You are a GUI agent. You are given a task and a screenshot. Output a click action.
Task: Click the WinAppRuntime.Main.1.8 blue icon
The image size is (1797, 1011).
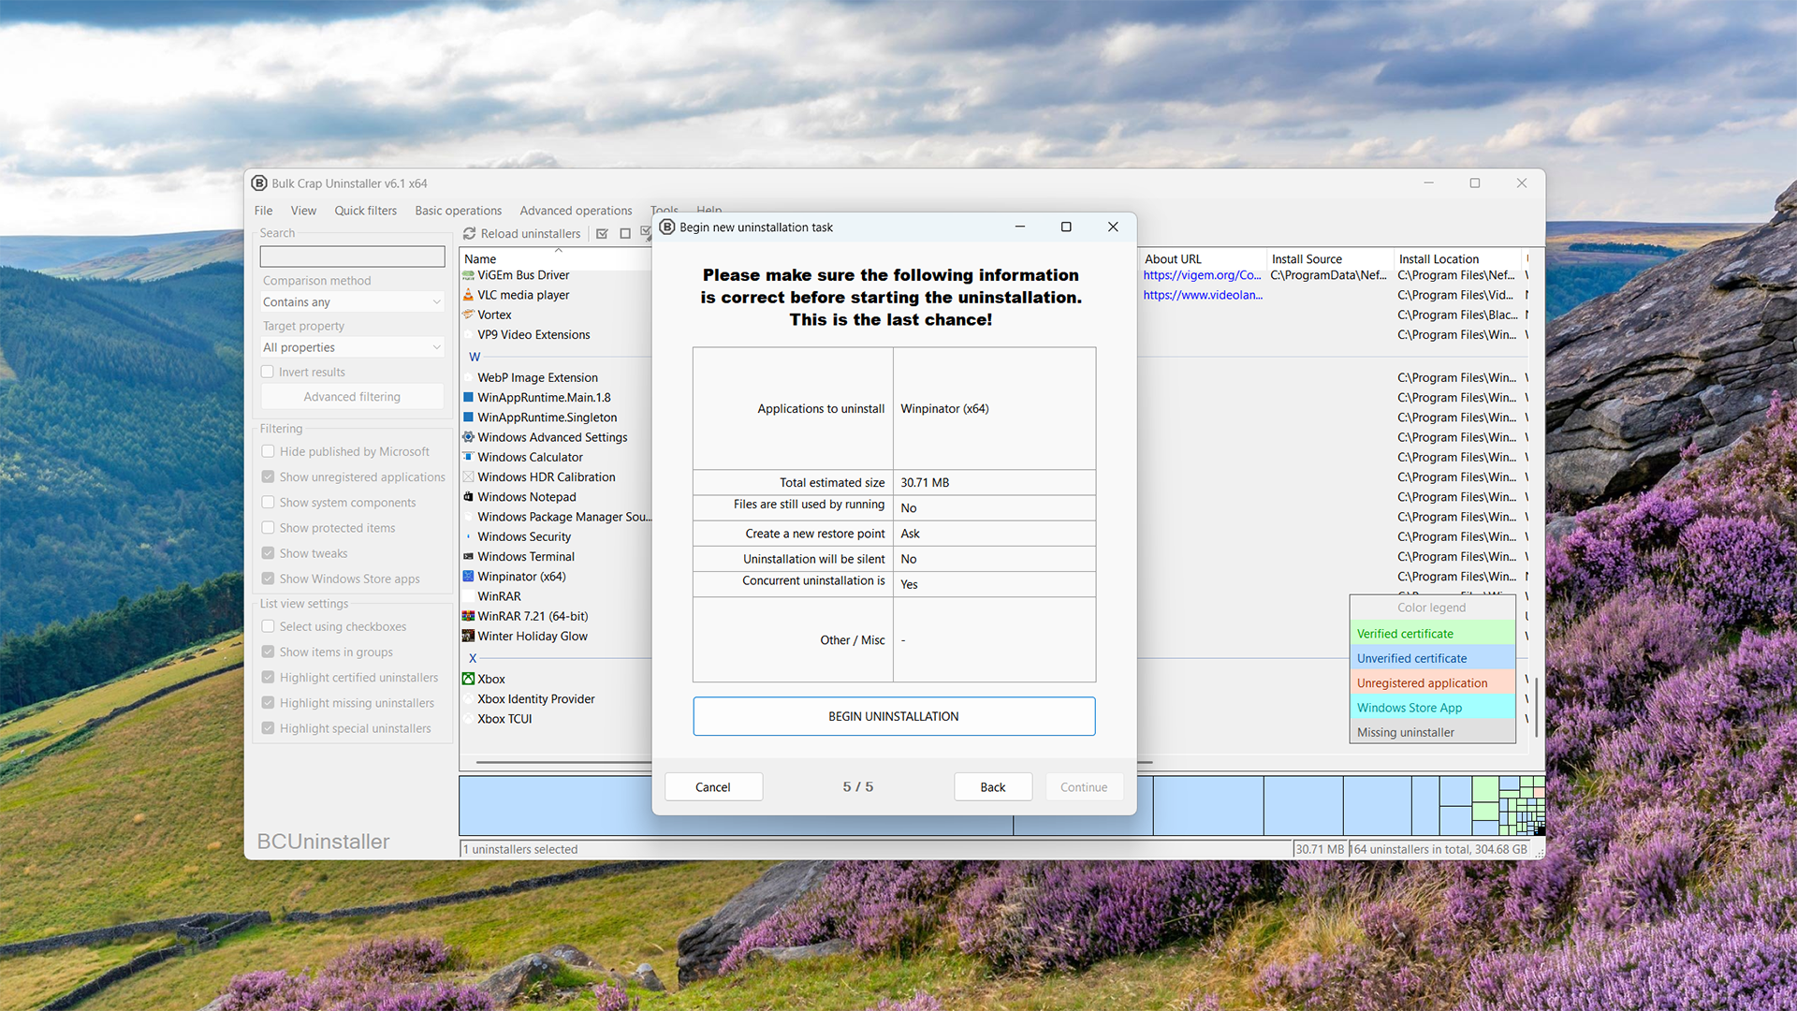pyautogui.click(x=468, y=398)
